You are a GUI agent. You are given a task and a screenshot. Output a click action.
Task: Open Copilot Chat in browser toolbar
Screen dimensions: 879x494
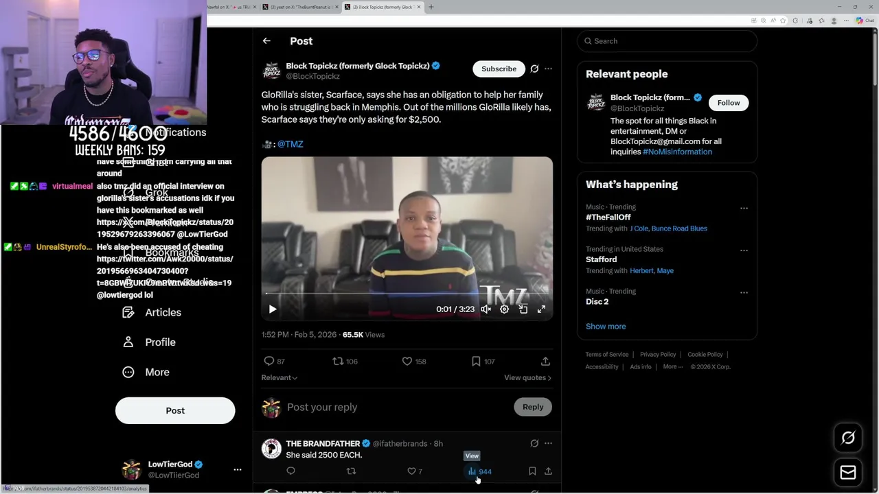[x=864, y=21]
